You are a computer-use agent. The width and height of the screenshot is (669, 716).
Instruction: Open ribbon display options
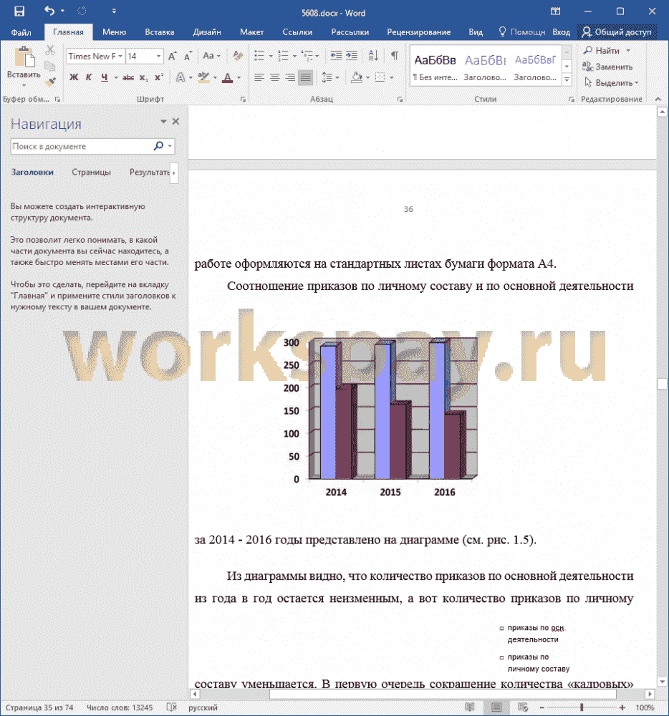[x=555, y=11]
